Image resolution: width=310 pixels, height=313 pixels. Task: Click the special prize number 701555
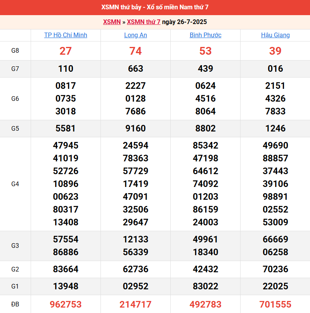click(275, 304)
